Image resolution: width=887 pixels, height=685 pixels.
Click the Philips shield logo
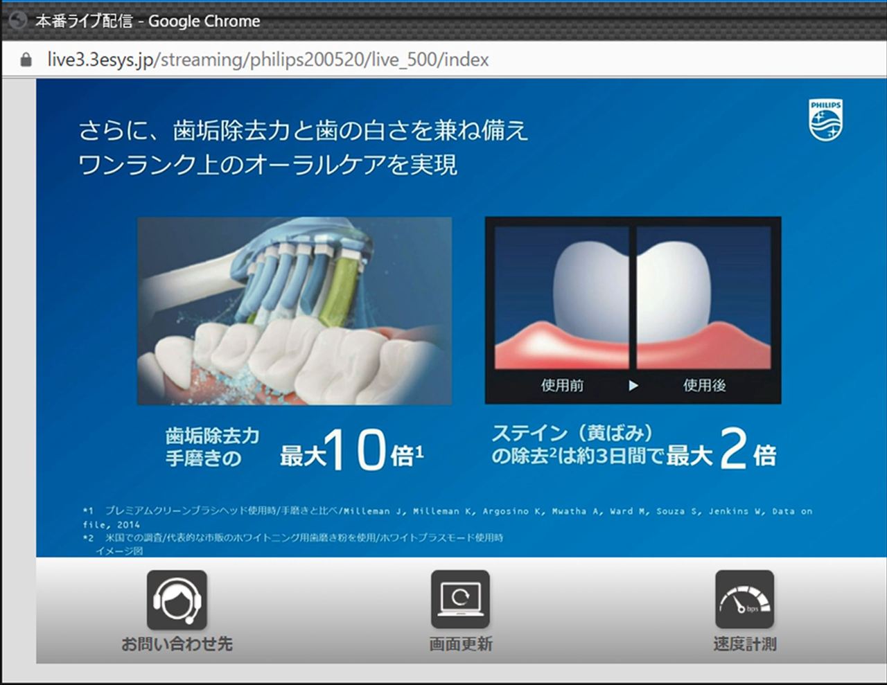tap(825, 120)
